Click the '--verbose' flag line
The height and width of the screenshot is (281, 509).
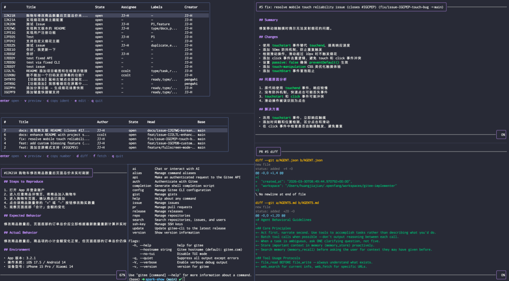180,262
